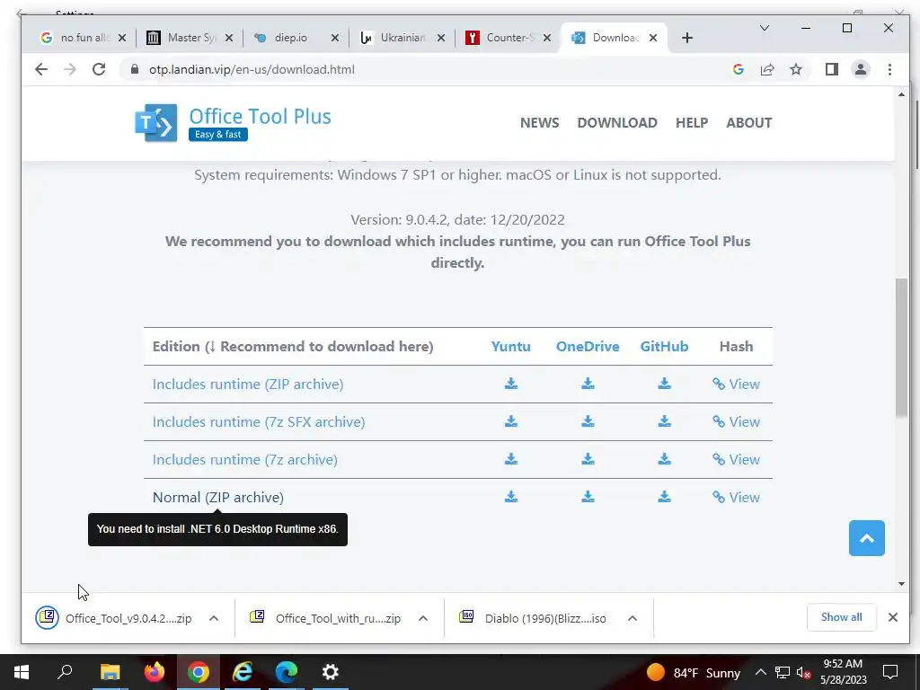Open a new browser tab
Screen dimensions: 920x690
[687, 38]
